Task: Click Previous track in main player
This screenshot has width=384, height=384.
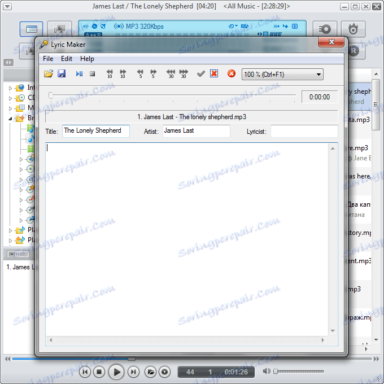Action: [85, 372]
